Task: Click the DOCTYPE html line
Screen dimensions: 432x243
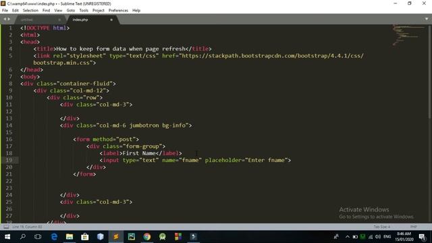Action: click(45, 28)
